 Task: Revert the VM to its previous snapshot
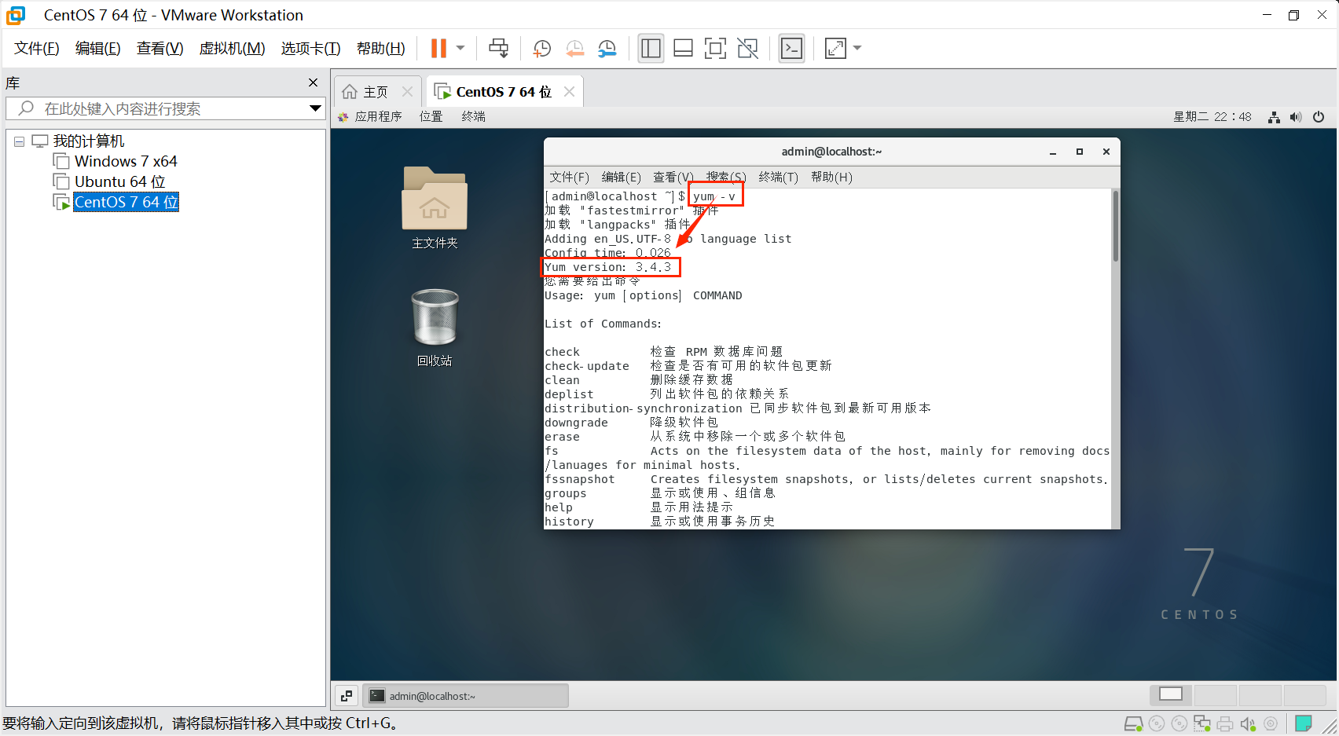[574, 49]
